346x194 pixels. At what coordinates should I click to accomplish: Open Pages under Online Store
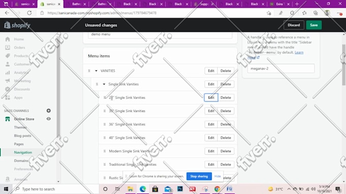[19, 144]
